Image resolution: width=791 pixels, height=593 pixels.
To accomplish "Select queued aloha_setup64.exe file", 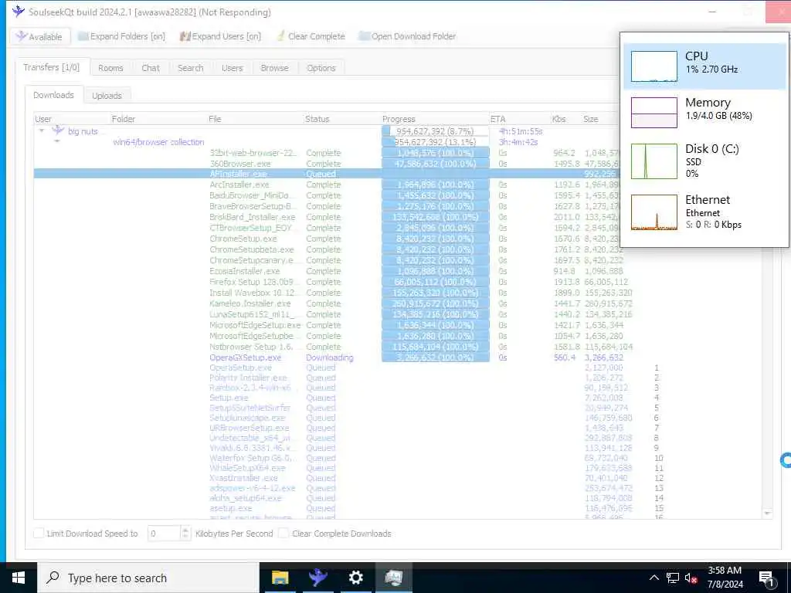I will pos(245,498).
